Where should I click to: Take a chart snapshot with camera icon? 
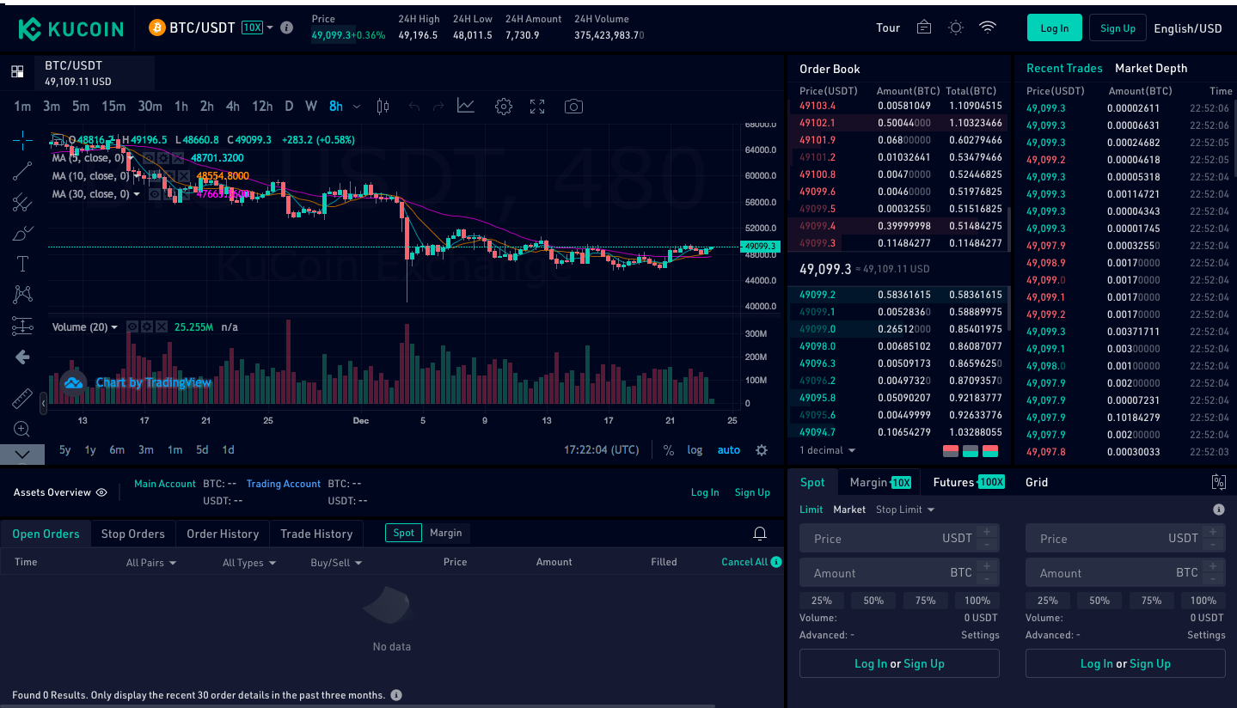[573, 107]
